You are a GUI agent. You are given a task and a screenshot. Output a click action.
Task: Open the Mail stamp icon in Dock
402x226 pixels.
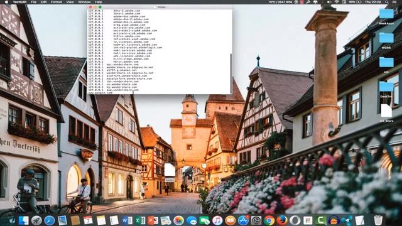[62, 220]
